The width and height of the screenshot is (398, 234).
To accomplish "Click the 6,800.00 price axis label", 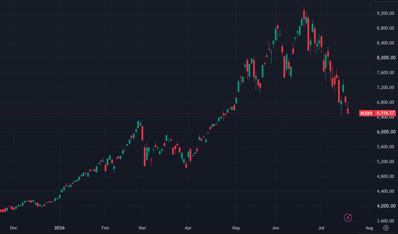I will (385, 102).
